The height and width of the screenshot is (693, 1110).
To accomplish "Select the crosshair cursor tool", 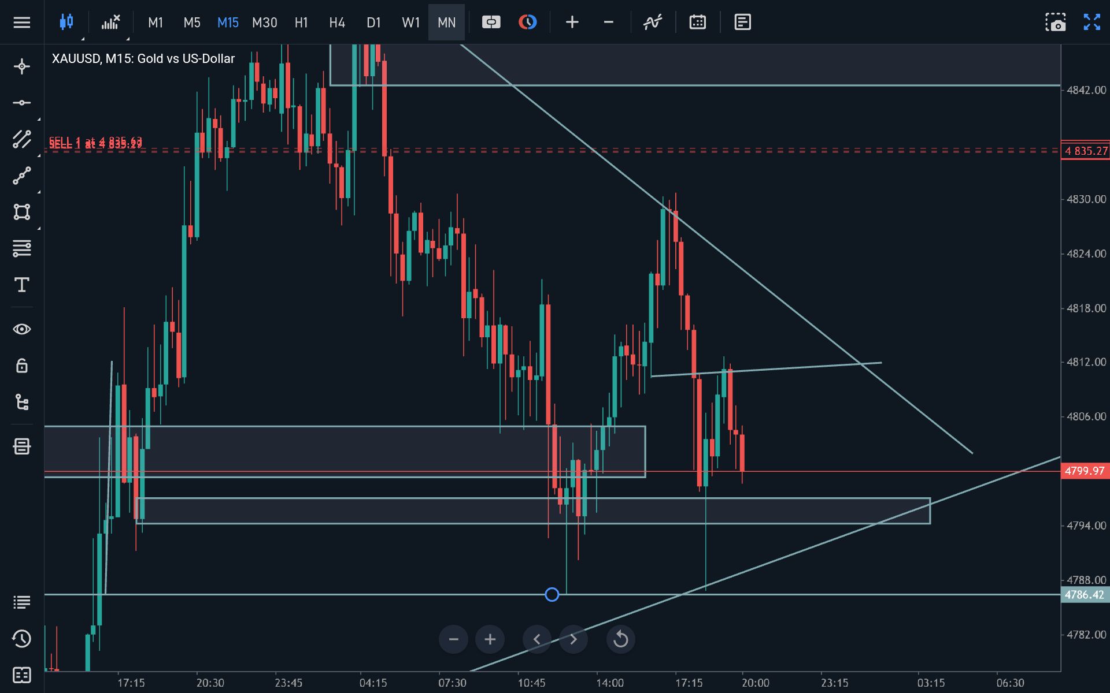I will (22, 66).
